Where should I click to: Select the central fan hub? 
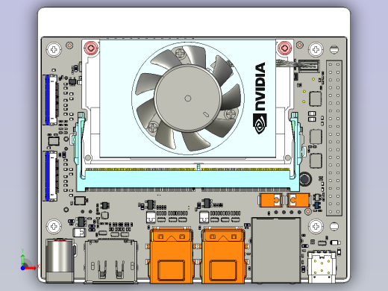pos(188,98)
